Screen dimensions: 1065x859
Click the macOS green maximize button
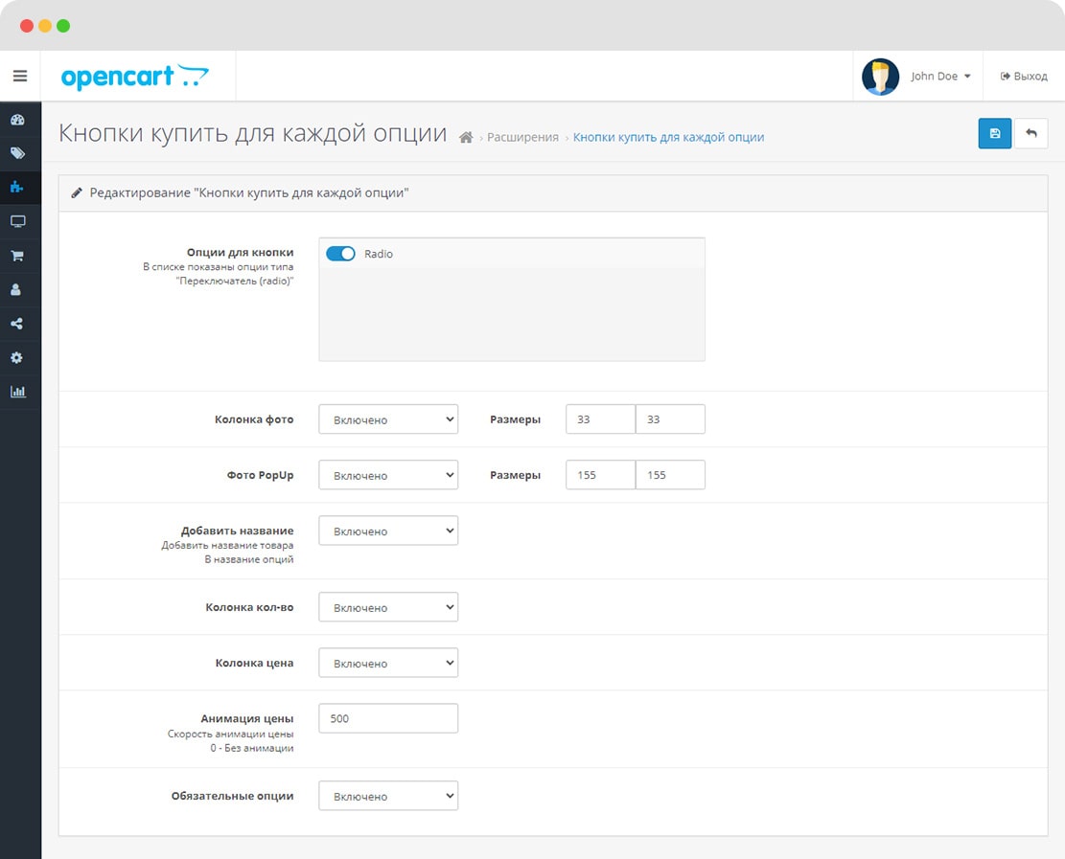click(63, 26)
